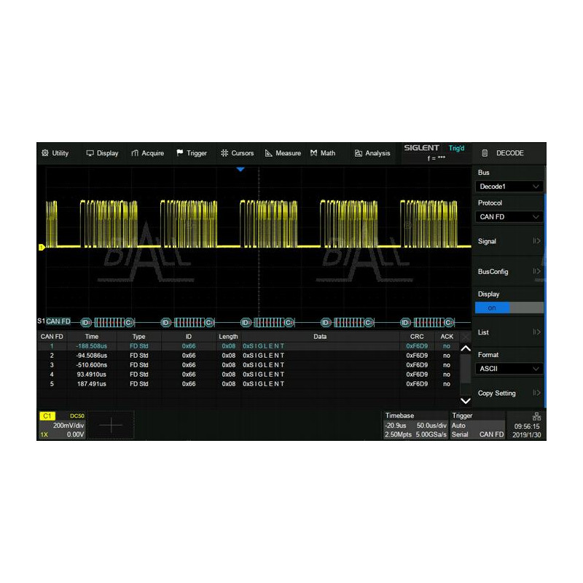Click the Trigger flag menu item
The width and height of the screenshot is (583, 583).
point(192,153)
